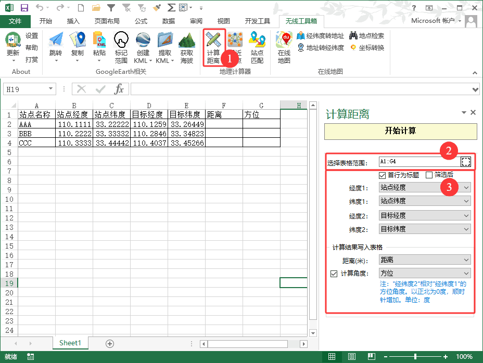This screenshot has width=483, height=363.
Task: Create a new blank document
Action: 81,8
